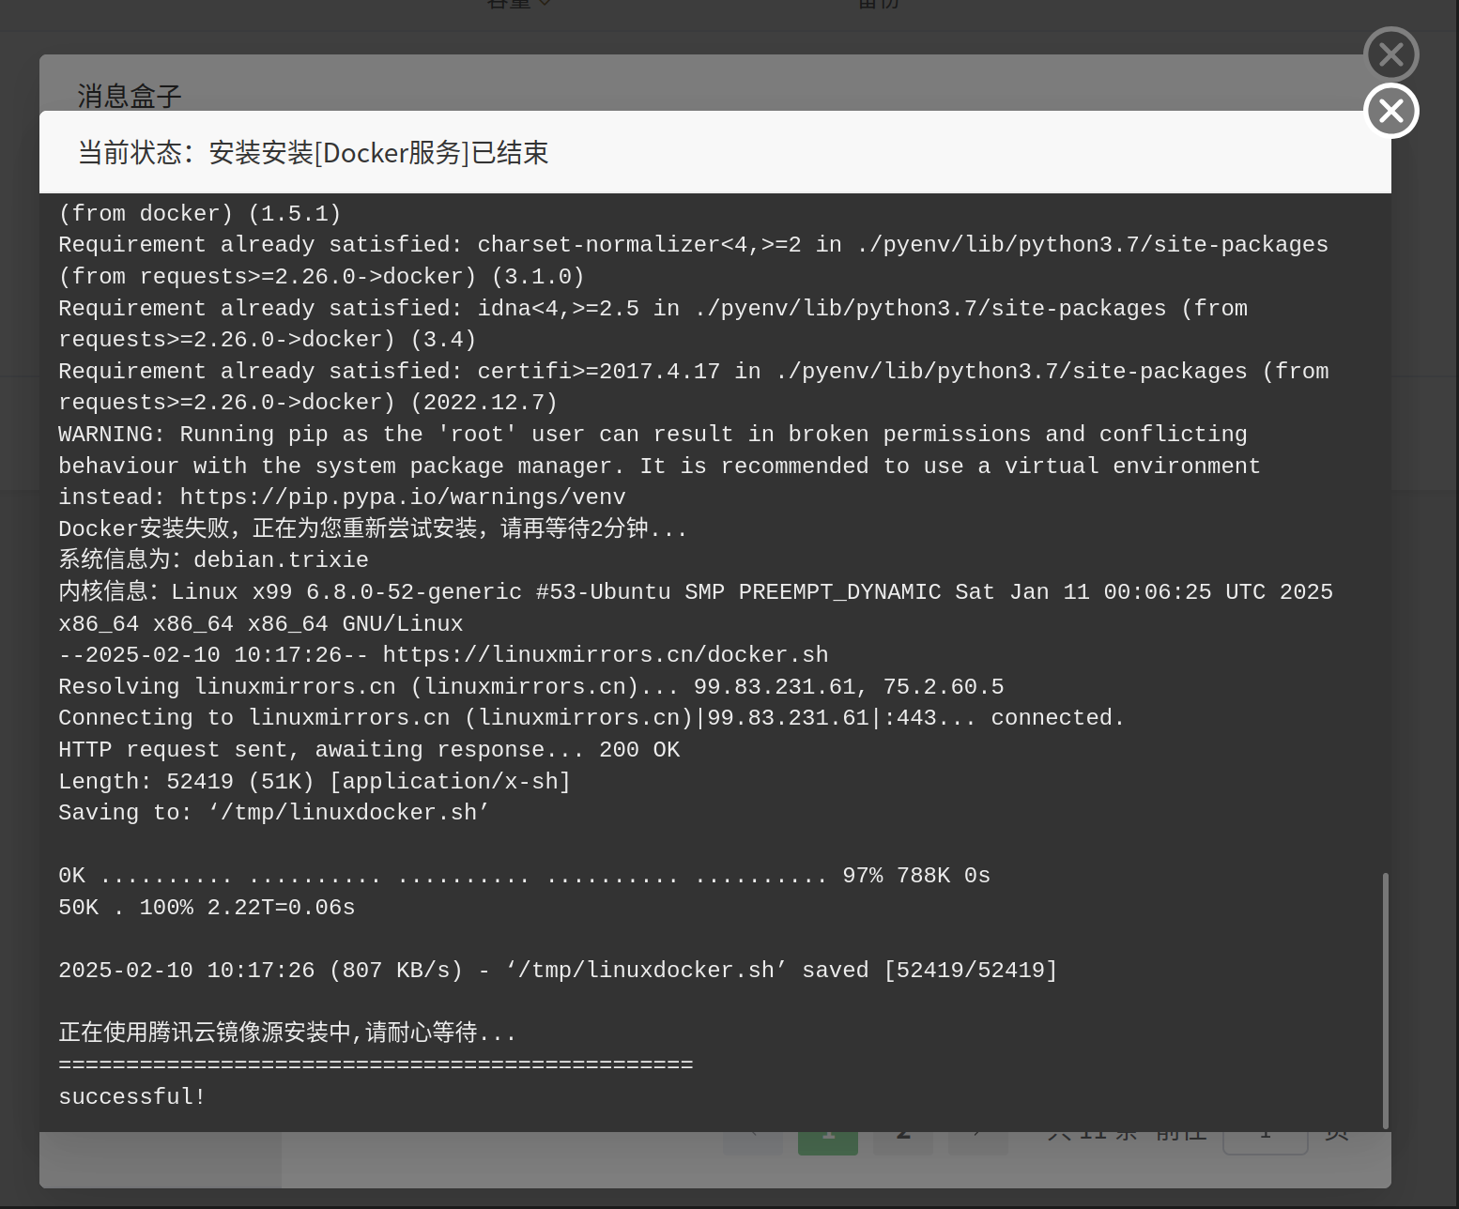Viewport: 1459px width, 1209px height.
Task: Click the '50K . 100% 2.22T=0.06s' line
Action: (x=207, y=907)
